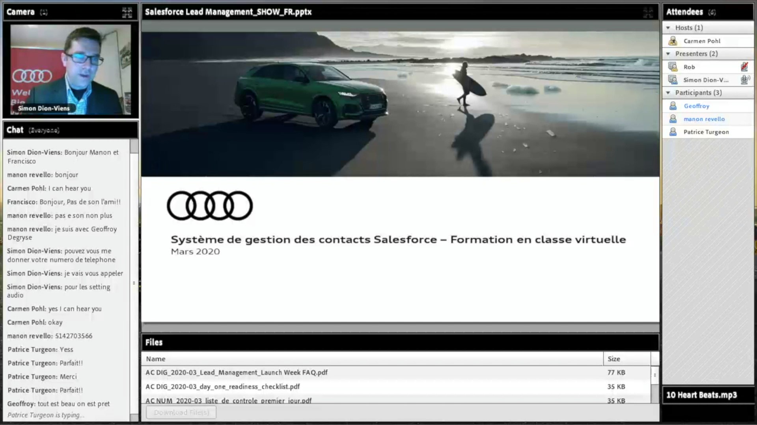Click the Files pod title bar
Image resolution: width=757 pixels, height=425 pixels.
tap(400, 342)
